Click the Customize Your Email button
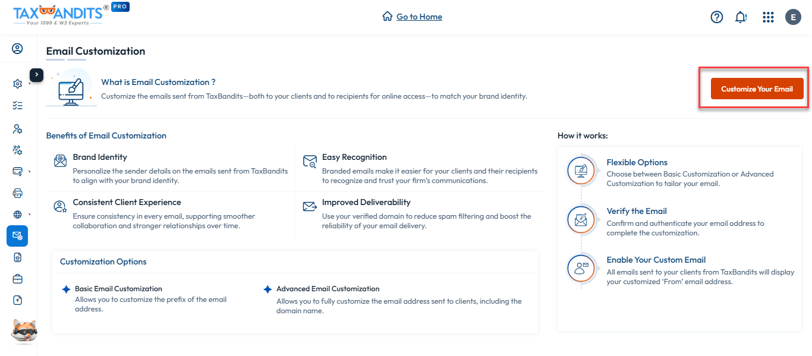The image size is (812, 356). (x=757, y=89)
